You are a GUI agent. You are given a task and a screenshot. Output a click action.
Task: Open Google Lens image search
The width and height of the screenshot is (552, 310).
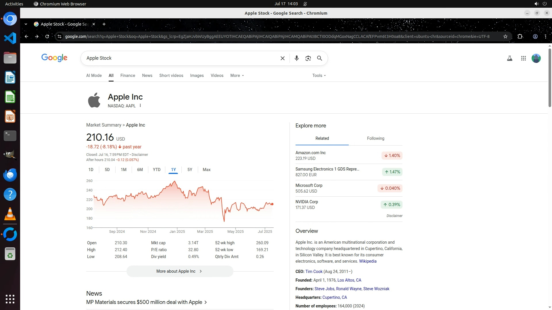(308, 58)
